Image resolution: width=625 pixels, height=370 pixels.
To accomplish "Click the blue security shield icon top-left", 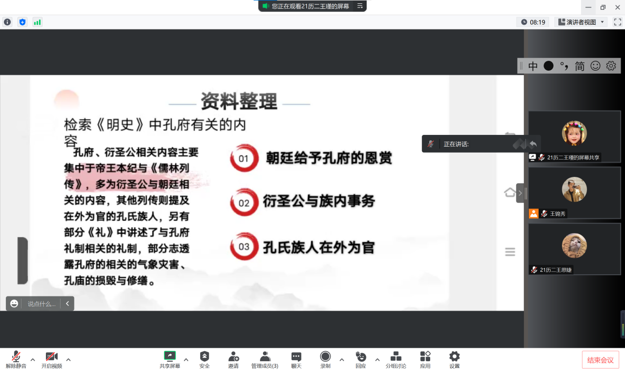I will pos(22,22).
